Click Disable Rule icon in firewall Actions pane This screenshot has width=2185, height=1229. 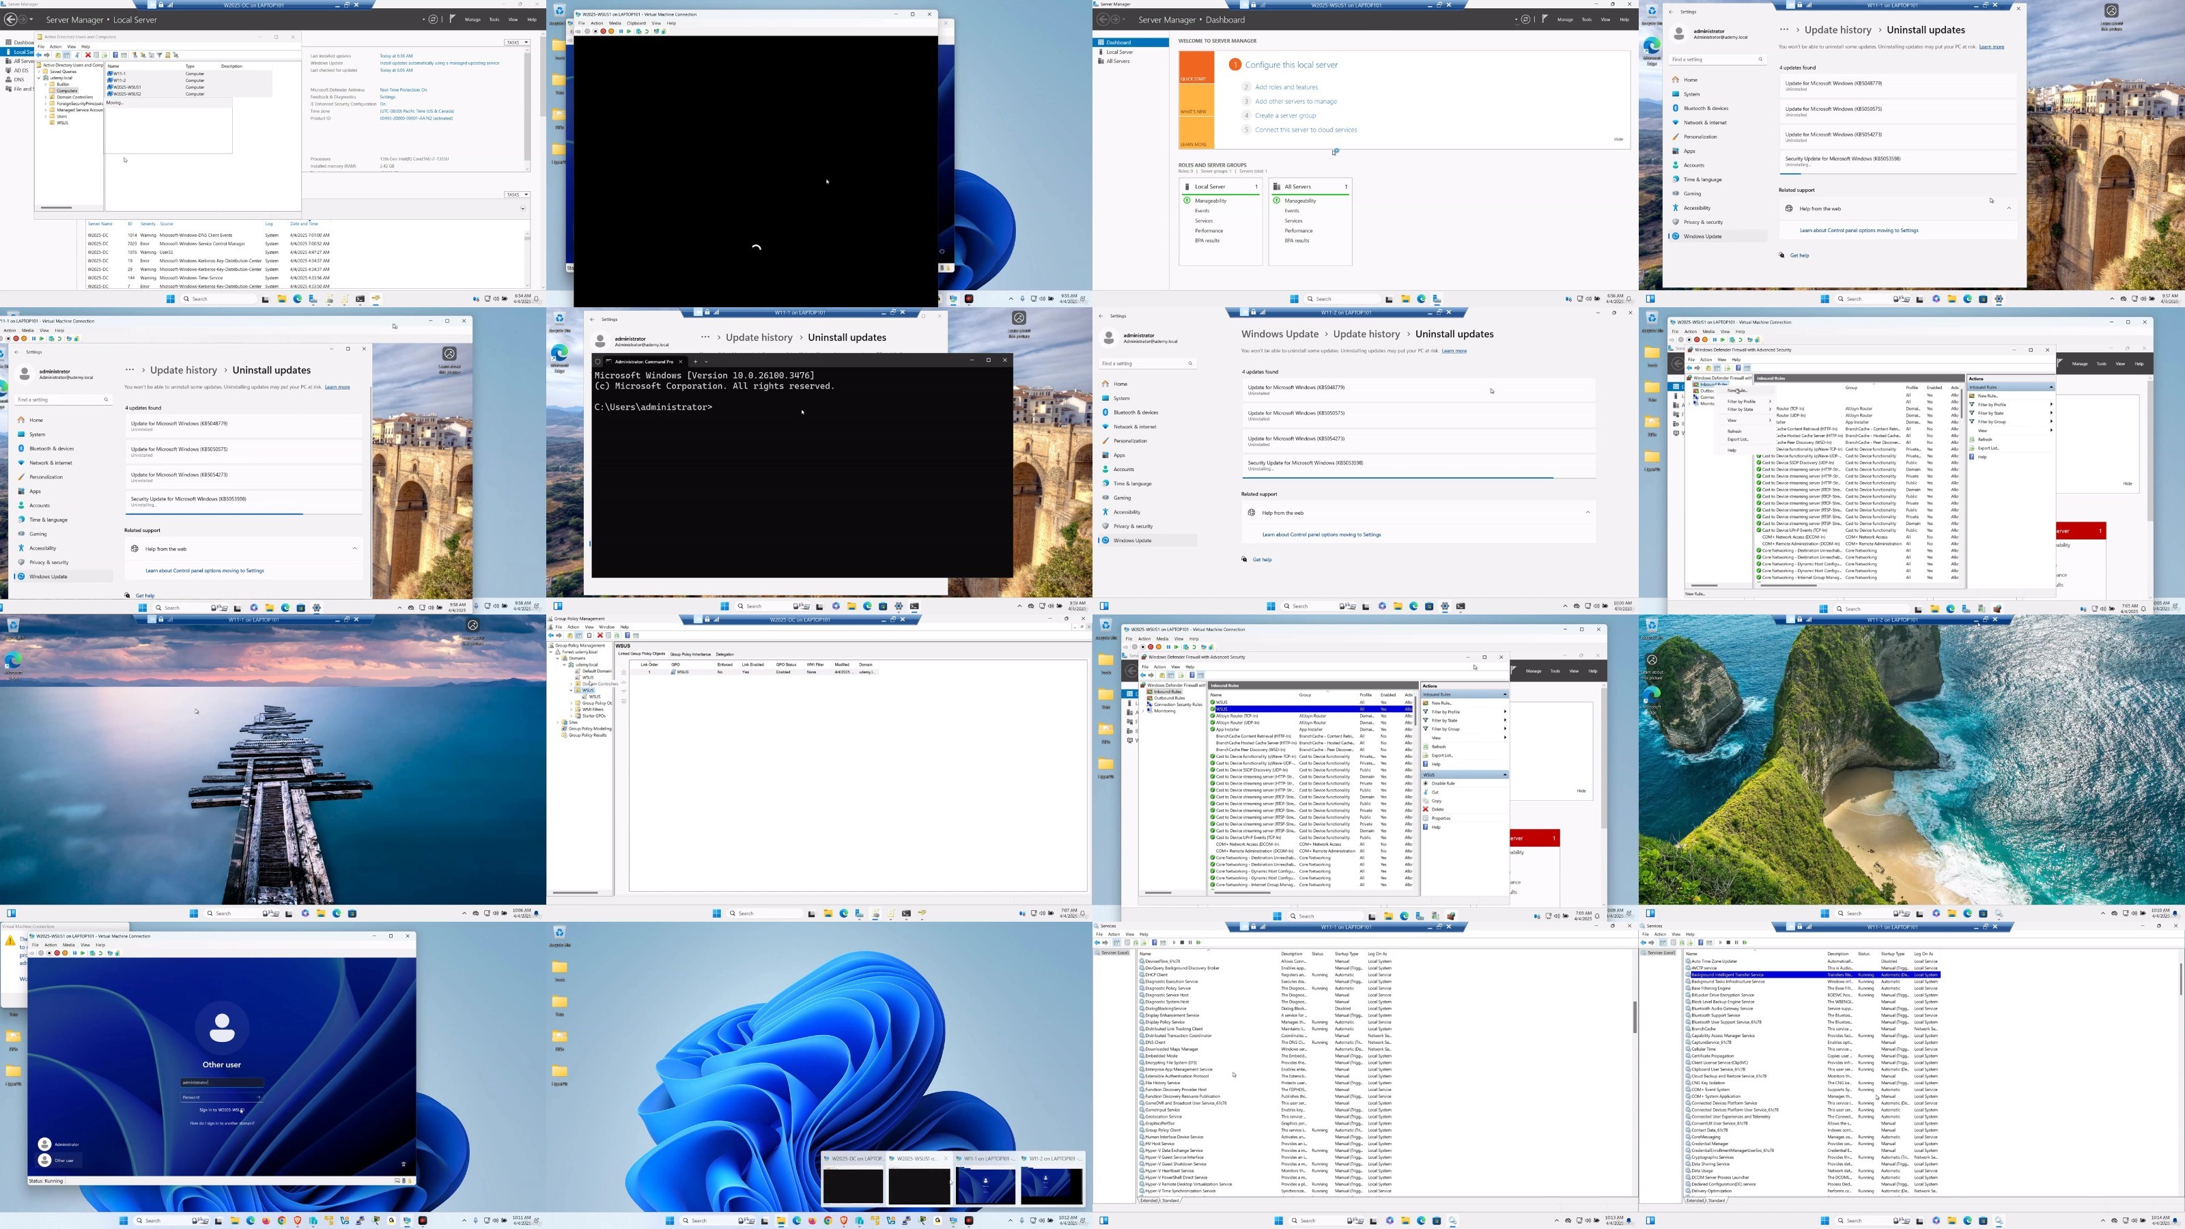point(1426,783)
